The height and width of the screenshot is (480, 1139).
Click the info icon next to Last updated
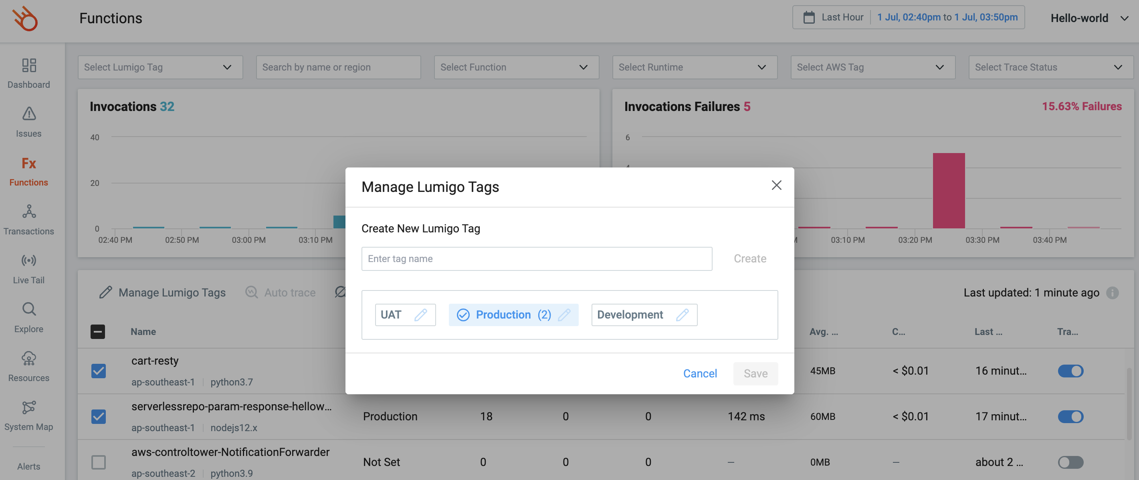click(1112, 292)
